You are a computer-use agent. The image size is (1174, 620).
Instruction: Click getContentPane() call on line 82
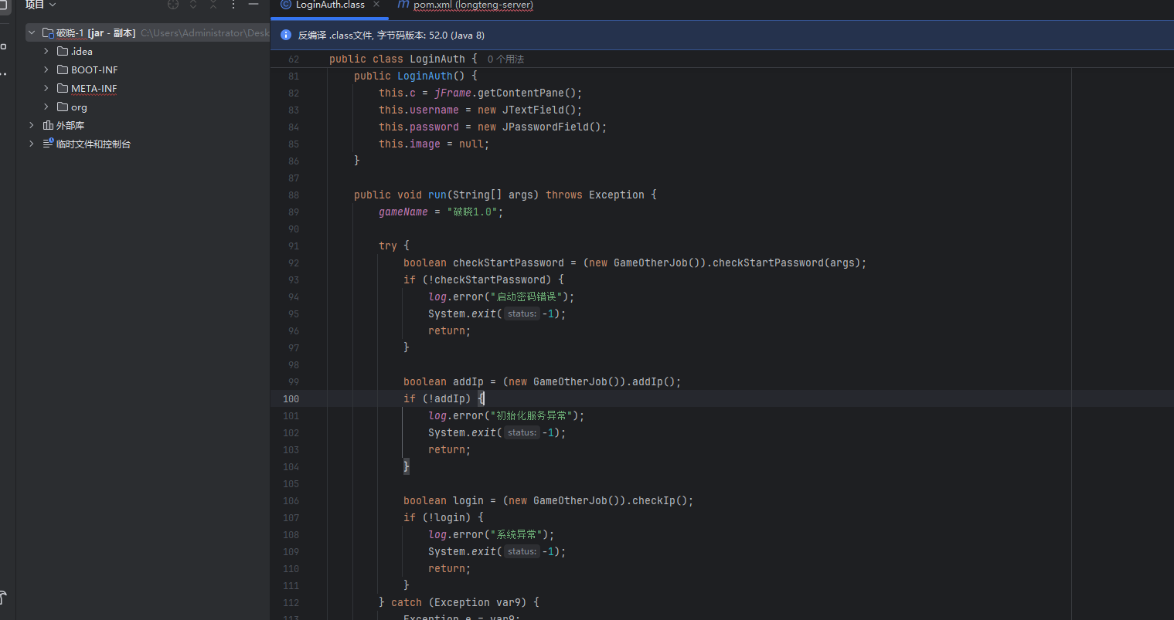(527, 93)
